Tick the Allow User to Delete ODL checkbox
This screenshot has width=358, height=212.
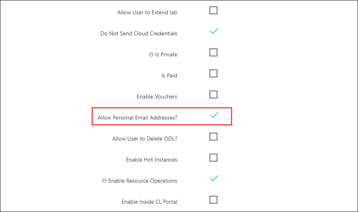point(213,137)
